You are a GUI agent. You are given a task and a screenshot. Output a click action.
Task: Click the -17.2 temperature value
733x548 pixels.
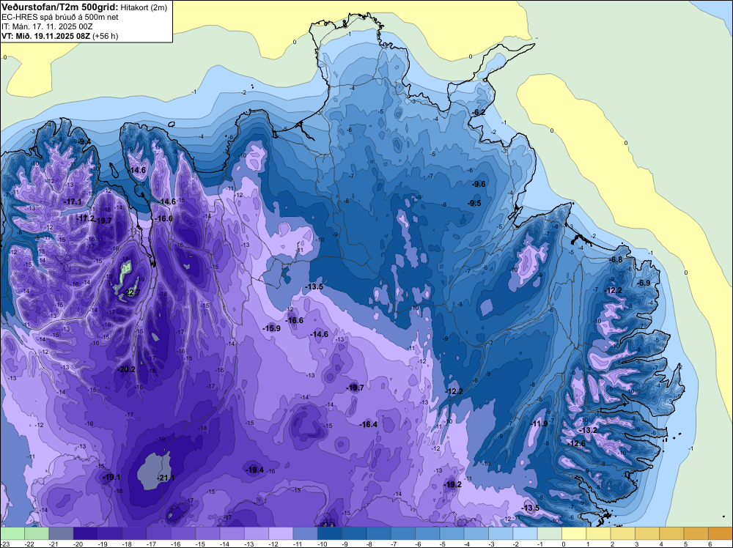coord(86,218)
